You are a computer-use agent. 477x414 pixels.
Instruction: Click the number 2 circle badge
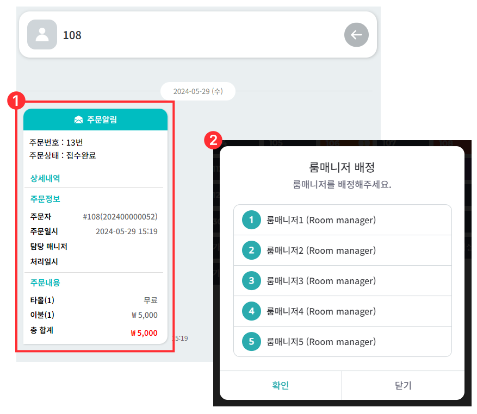251,250
